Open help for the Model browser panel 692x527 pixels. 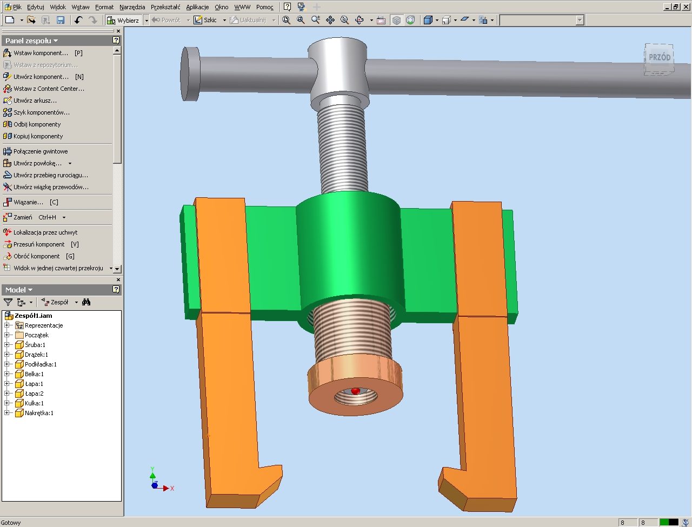coord(116,290)
